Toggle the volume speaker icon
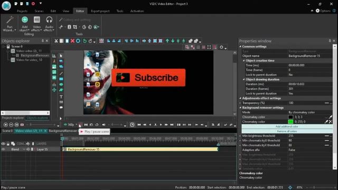338x190 pixels. tap(104, 125)
